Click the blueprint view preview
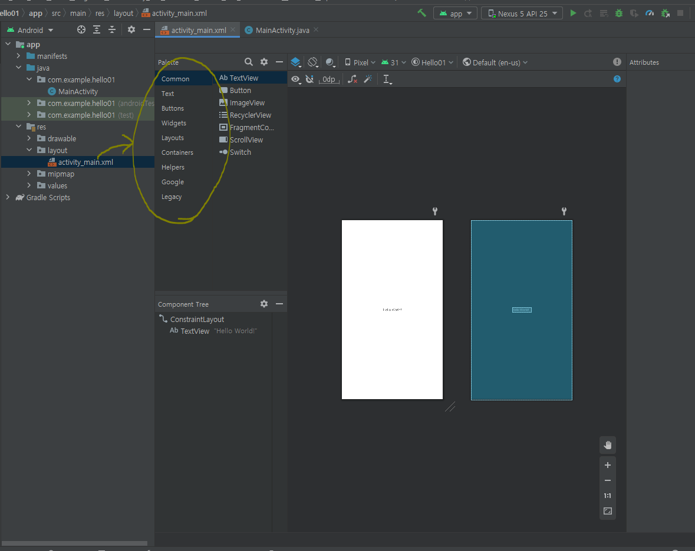Image resolution: width=695 pixels, height=551 pixels. coord(521,310)
